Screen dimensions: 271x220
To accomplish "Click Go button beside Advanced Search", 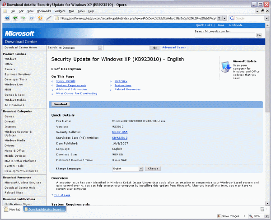I will coord(155,48).
